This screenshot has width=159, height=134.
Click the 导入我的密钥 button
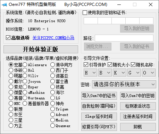(137, 28)
